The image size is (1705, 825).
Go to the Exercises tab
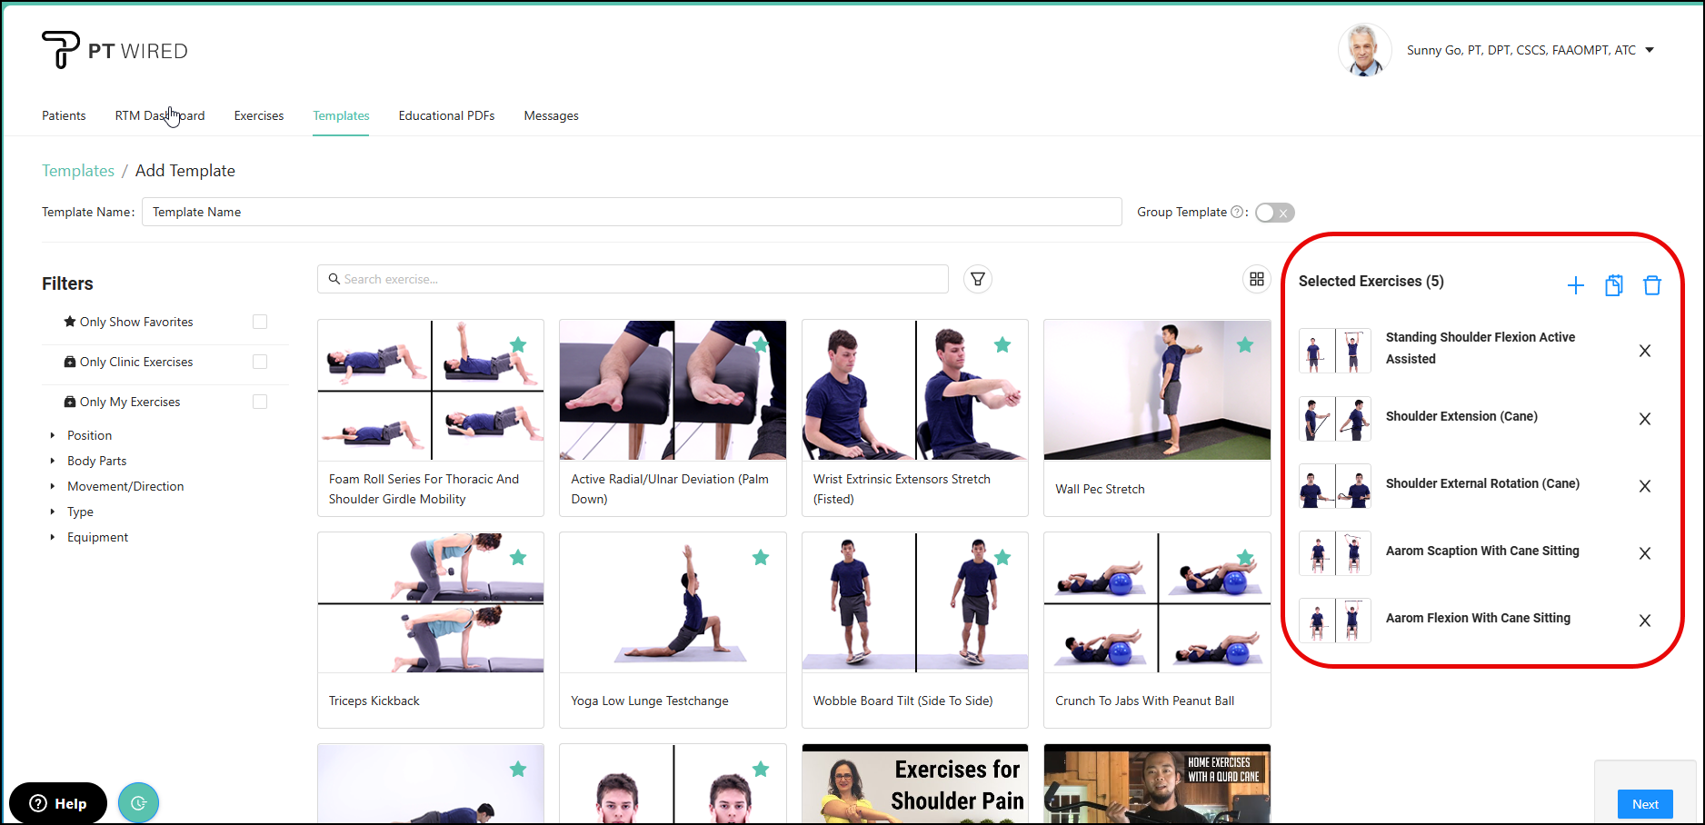point(258,115)
